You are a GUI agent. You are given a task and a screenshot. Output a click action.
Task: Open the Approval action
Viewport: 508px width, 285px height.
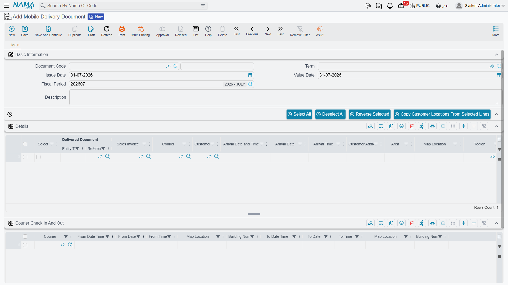(162, 31)
